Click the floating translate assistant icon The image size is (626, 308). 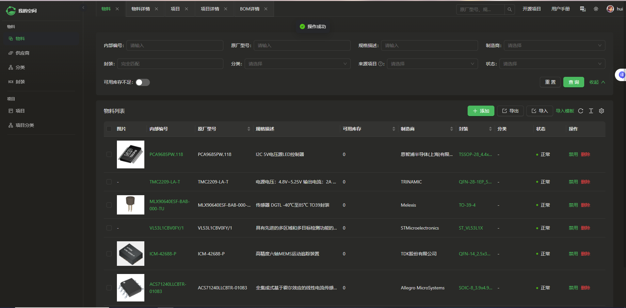[x=621, y=75]
